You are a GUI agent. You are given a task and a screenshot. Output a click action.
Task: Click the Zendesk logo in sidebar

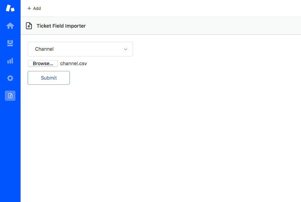point(10,8)
